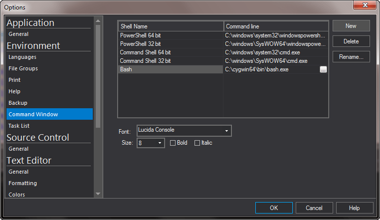The width and height of the screenshot is (380, 220).
Task: Click the Cancel button
Action: pyautogui.click(x=314, y=208)
